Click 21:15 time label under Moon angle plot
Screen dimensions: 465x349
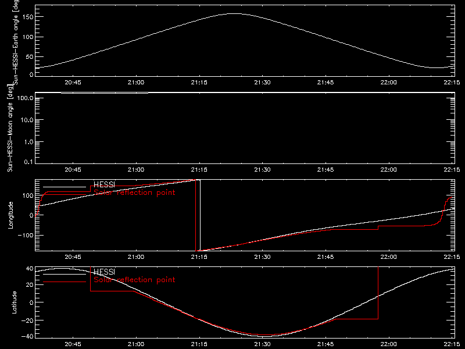(x=199, y=169)
